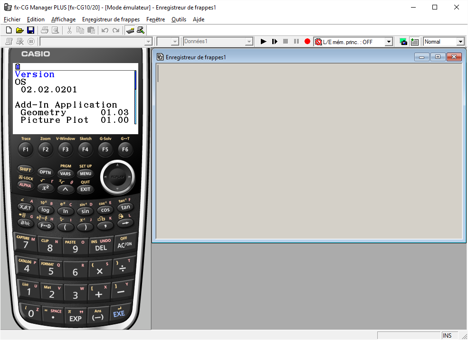Capture the calculator screen with camera icon

[403, 41]
